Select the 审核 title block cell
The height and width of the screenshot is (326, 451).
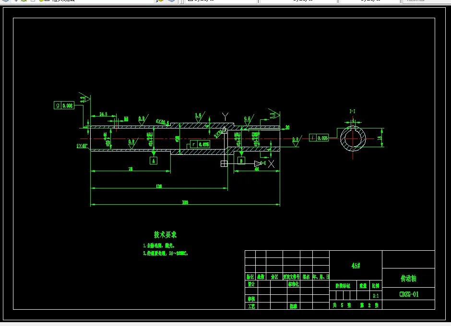(x=251, y=299)
